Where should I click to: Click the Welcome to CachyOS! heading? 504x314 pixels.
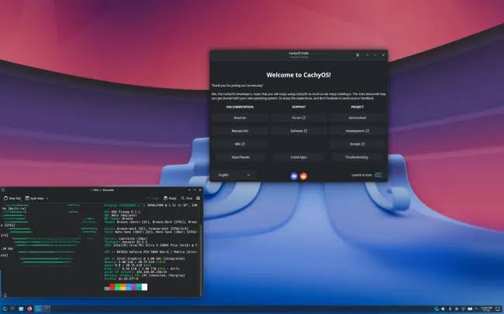pos(299,75)
